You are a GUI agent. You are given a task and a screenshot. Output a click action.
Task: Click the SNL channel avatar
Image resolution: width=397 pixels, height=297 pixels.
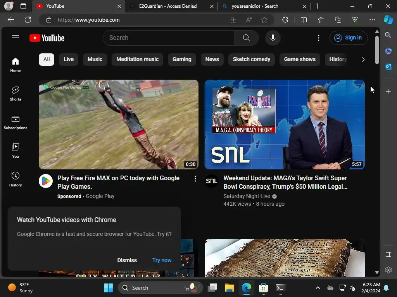click(212, 181)
